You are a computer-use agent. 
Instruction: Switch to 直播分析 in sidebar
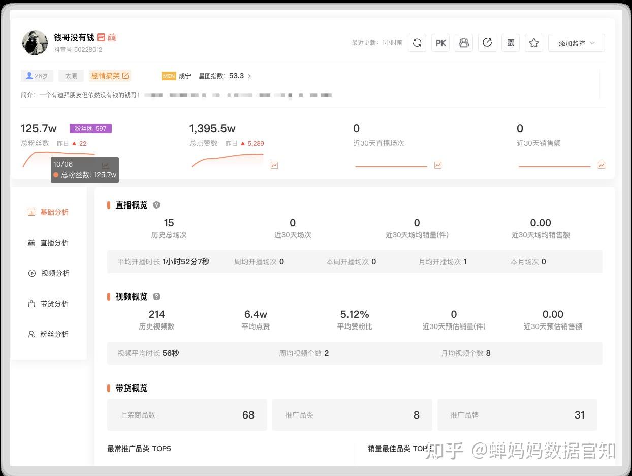click(48, 243)
